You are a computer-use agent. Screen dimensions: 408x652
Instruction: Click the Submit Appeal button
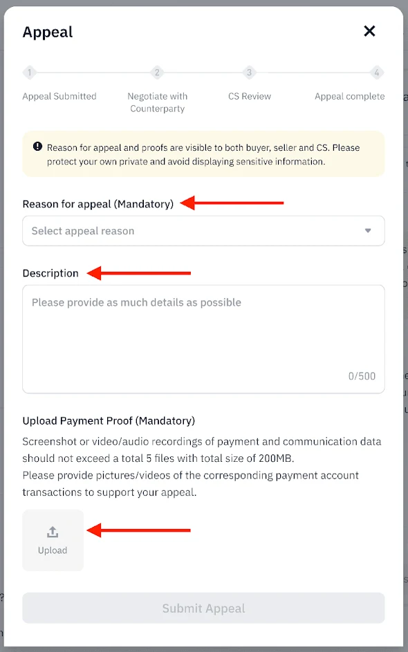[203, 608]
